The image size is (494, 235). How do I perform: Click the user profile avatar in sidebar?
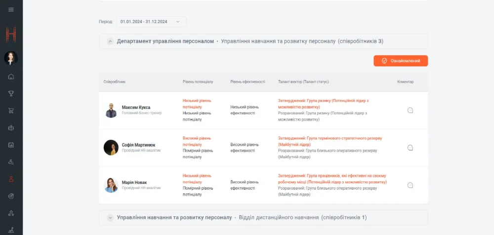click(x=11, y=58)
